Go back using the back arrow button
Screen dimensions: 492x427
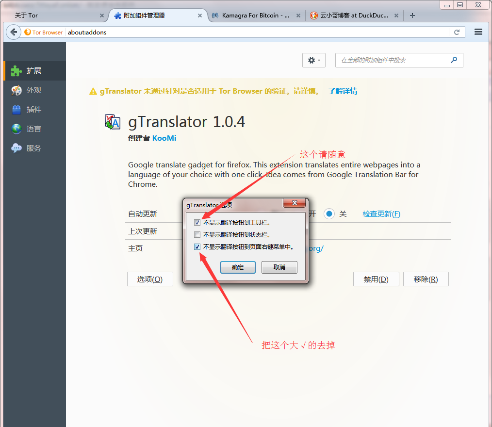click(14, 32)
